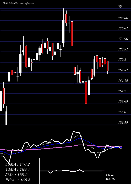Click the '5MA : 169.2' readout

point(16,175)
